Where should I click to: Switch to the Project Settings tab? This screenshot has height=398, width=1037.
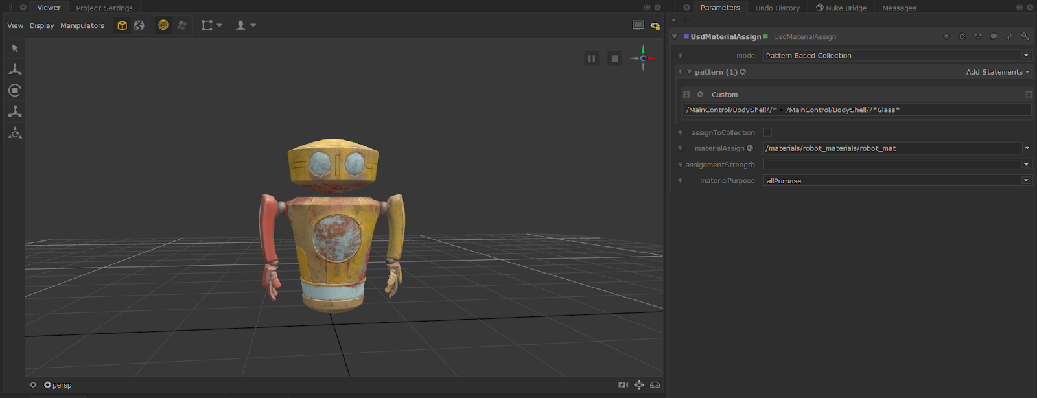point(104,8)
